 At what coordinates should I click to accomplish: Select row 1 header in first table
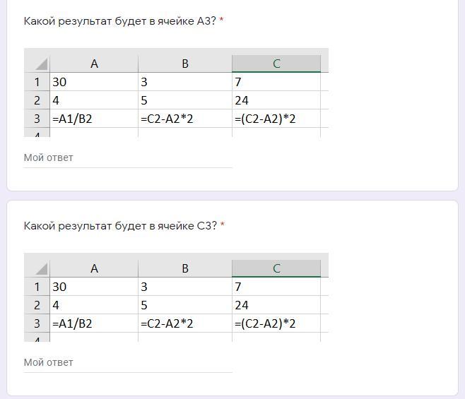(37, 82)
